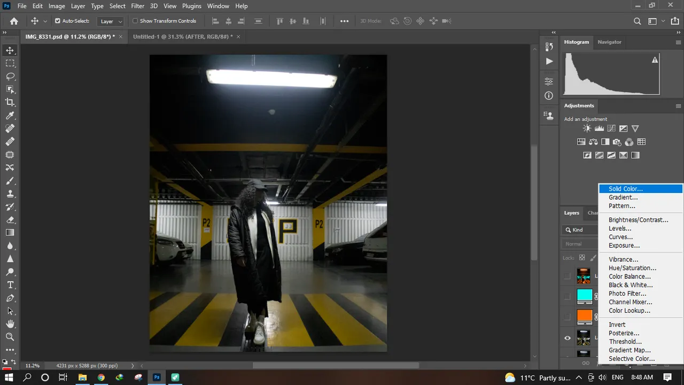Align left edges button in options bar
This screenshot has height=385, width=684.
coord(216,21)
